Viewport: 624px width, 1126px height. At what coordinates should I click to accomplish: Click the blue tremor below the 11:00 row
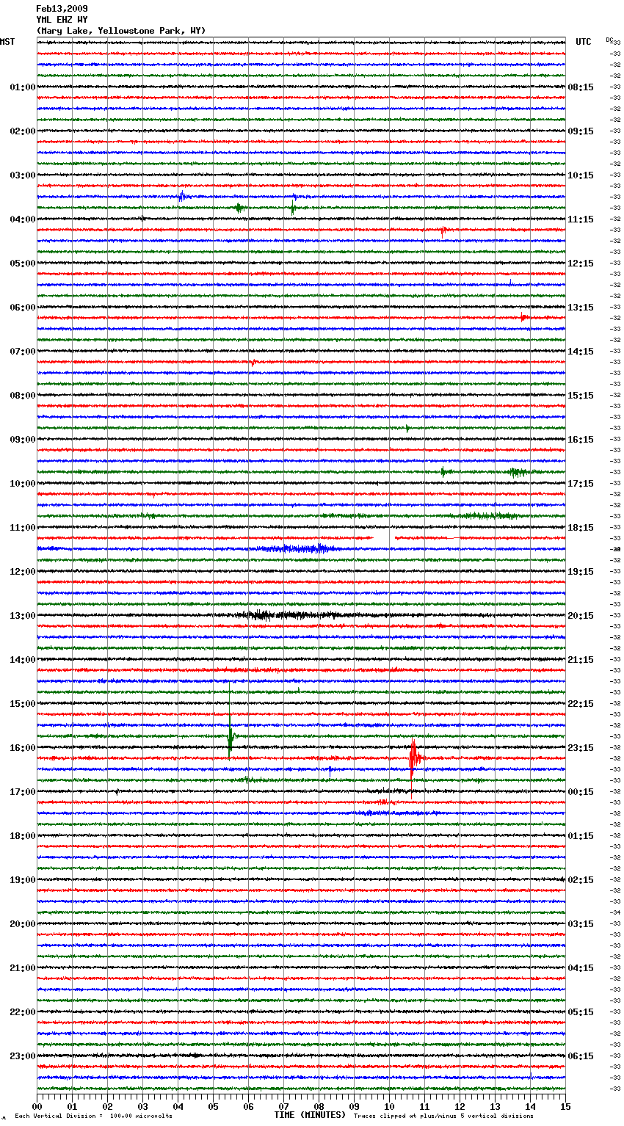click(300, 548)
